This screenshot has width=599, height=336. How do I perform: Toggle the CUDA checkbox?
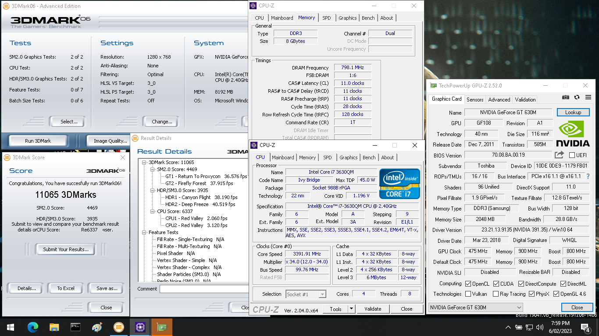(x=496, y=284)
